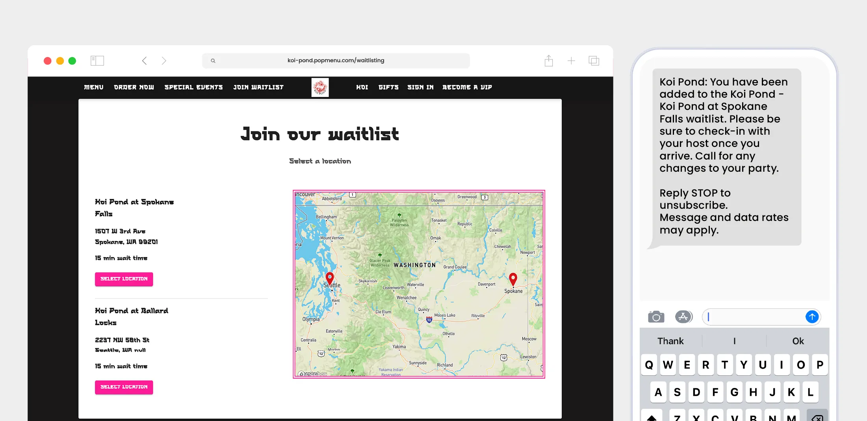Click the Koi Pond at Ballard Locks heading
867x421 pixels.
(x=132, y=316)
